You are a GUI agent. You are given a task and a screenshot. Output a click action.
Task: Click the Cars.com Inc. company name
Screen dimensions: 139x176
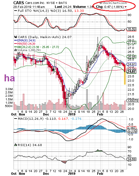point(35,3)
